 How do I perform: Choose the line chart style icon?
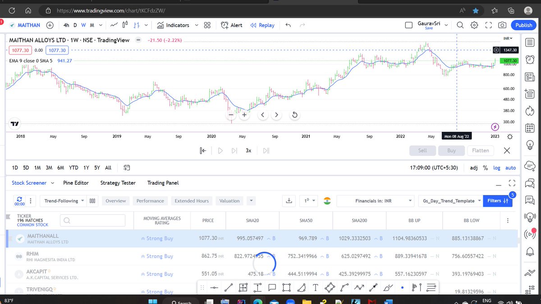[x=115, y=25]
